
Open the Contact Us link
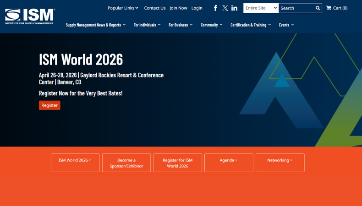click(155, 8)
